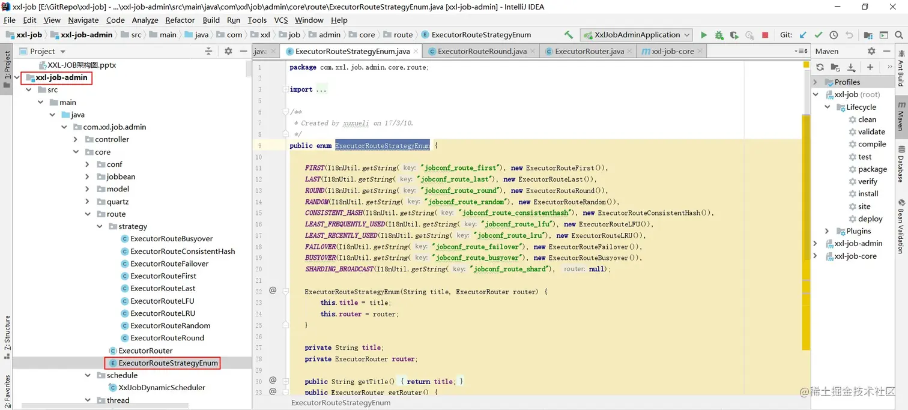The image size is (908, 410).
Task: Close the ExecutorRouteRound.java tab
Action: pyautogui.click(x=534, y=52)
